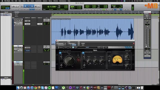160x90 pixels.
Task: Click the send window pan knob
Action: pyautogui.click(x=147, y=22)
